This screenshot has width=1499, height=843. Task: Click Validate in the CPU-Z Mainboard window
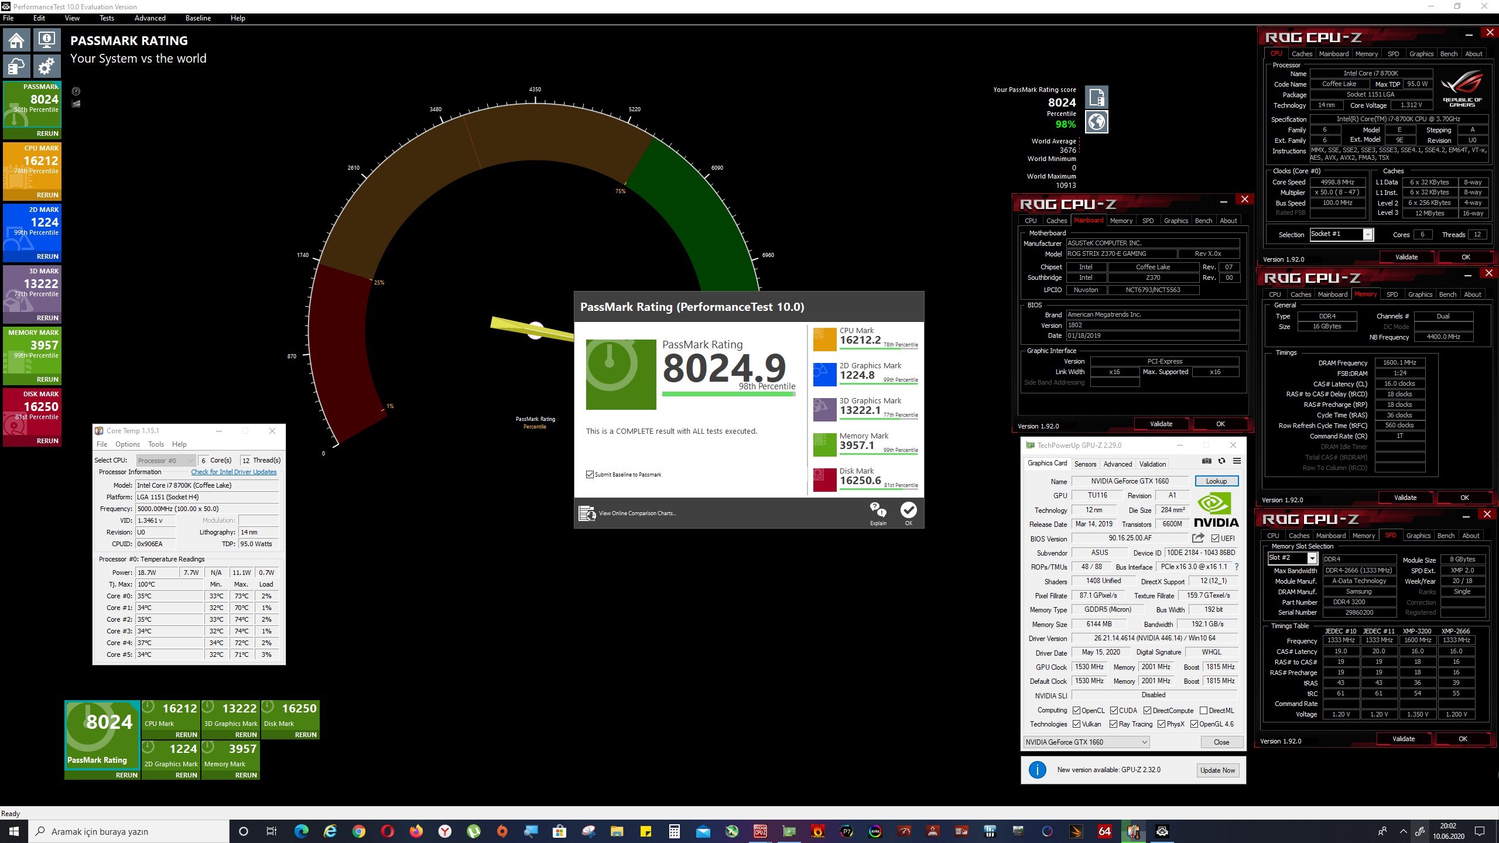(x=1161, y=424)
